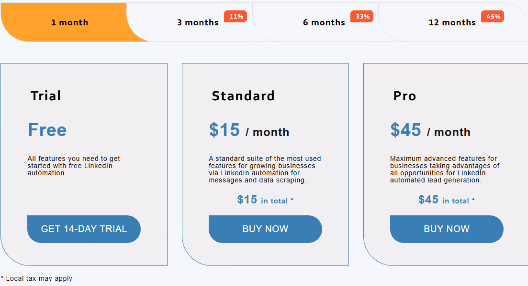Switch to the 3 months billing period
The image size is (528, 286).
click(x=198, y=22)
